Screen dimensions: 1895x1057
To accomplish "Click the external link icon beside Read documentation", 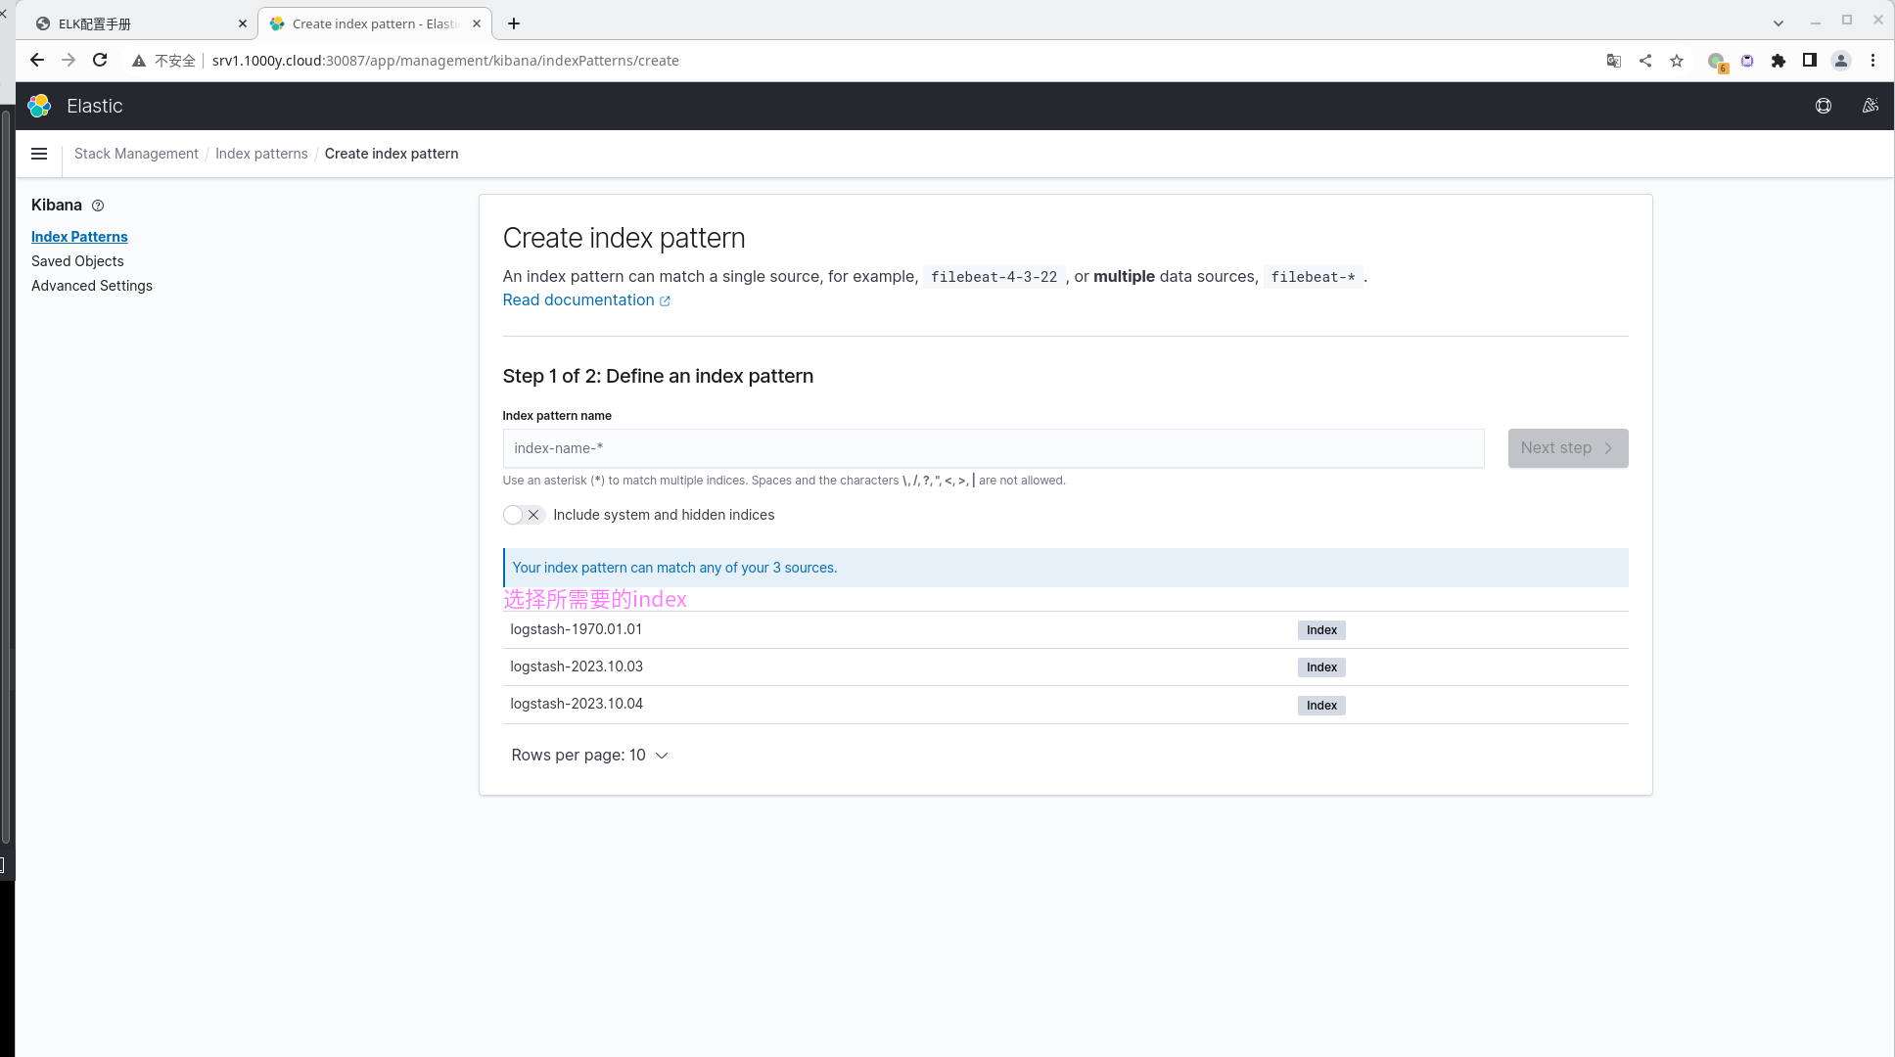I will pos(665,300).
